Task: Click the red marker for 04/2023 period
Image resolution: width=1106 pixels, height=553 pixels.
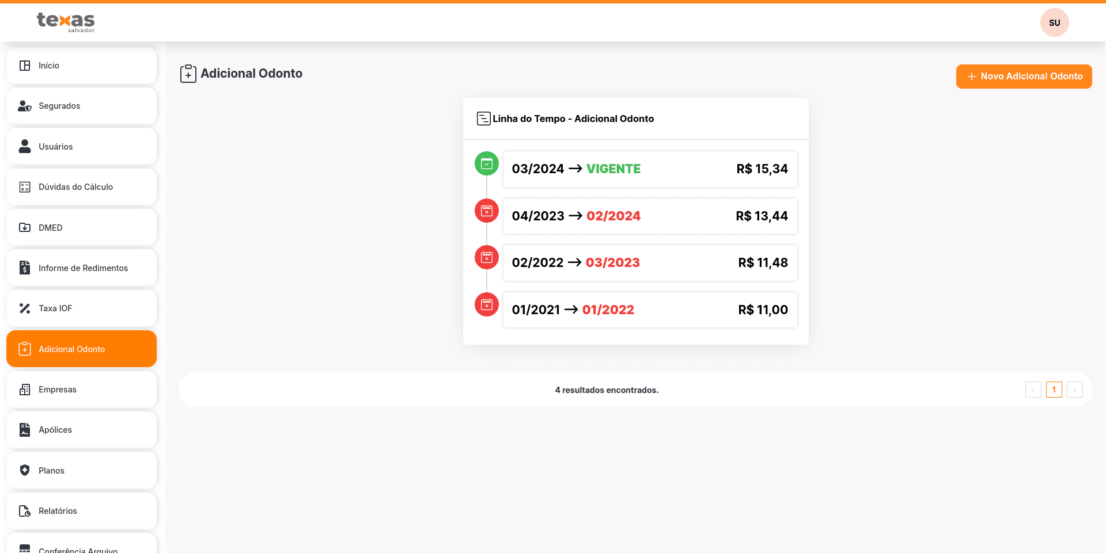Action: pos(487,211)
